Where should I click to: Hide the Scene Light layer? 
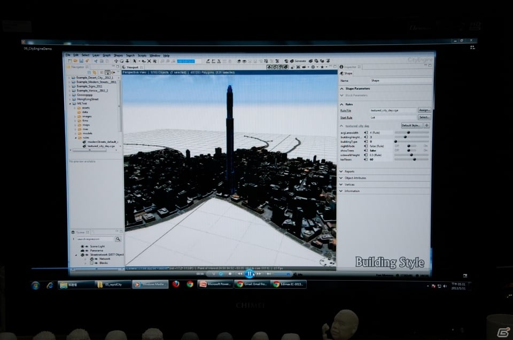(87, 246)
